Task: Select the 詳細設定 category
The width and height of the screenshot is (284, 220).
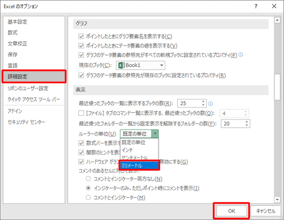Action: pos(34,77)
